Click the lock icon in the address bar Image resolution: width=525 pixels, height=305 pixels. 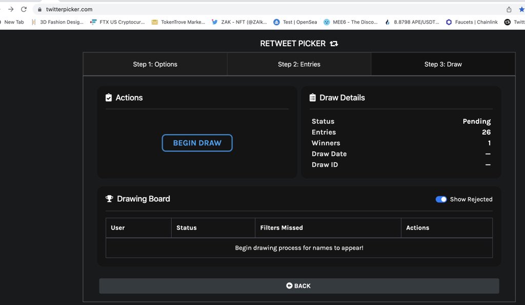pos(39,9)
